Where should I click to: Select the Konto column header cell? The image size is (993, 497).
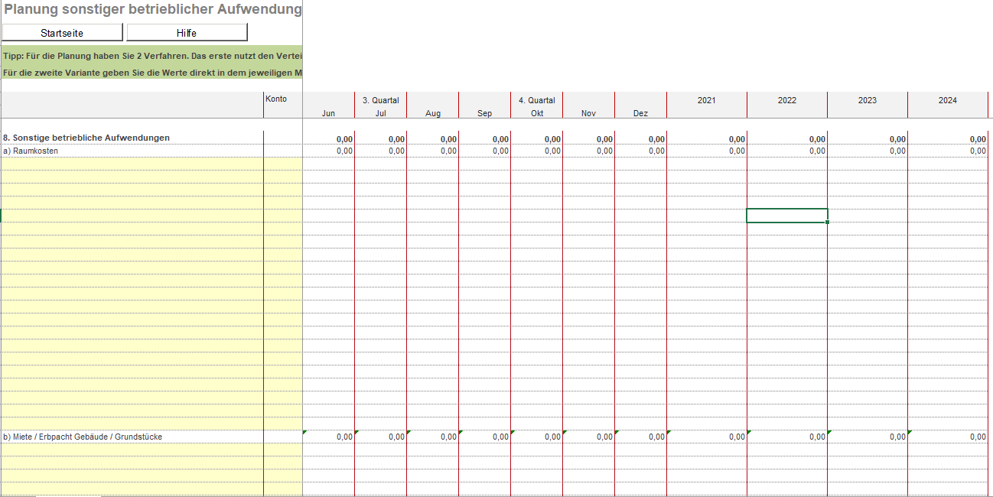276,99
